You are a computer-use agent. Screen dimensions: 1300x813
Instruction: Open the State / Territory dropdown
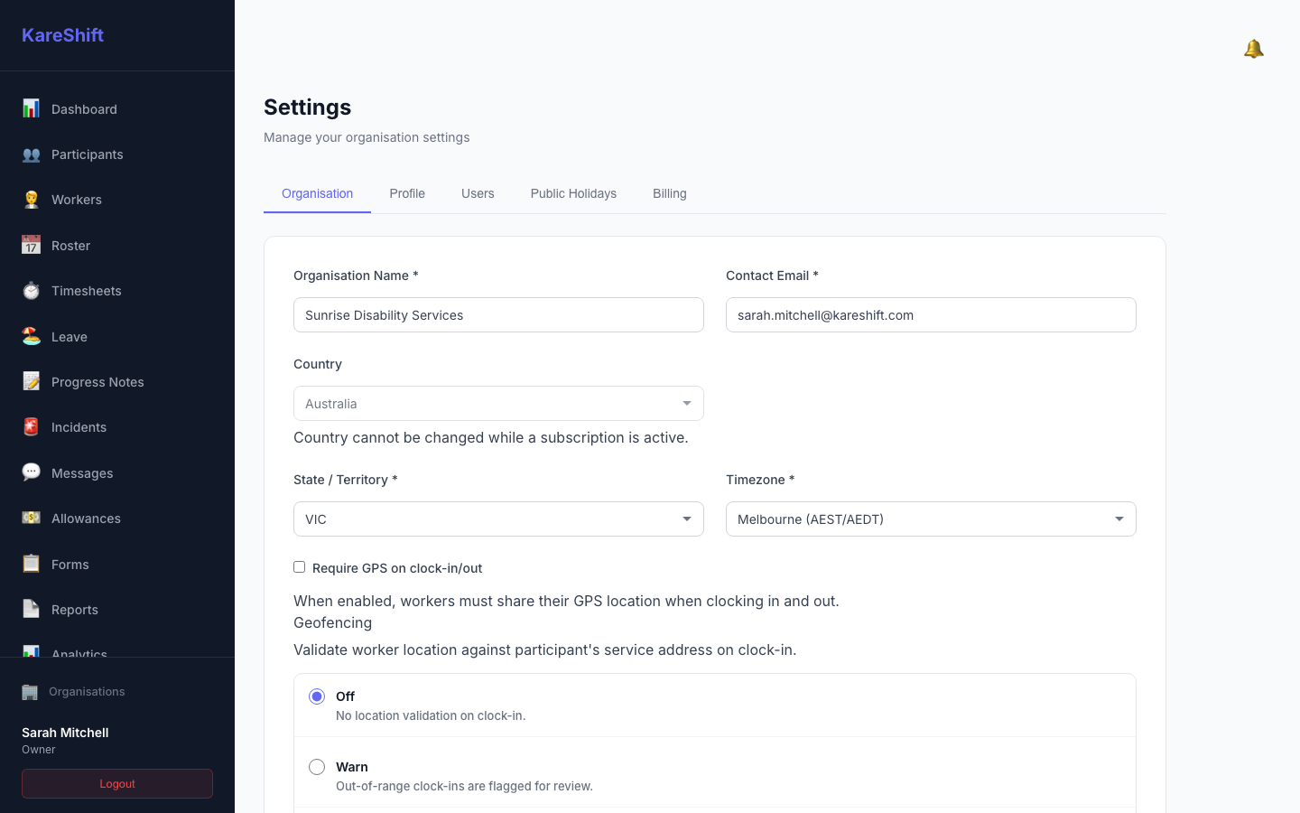coord(498,519)
